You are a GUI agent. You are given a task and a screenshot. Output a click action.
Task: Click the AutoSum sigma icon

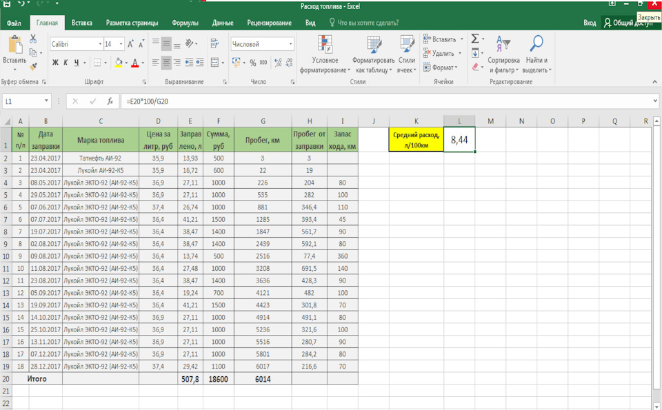click(475, 39)
